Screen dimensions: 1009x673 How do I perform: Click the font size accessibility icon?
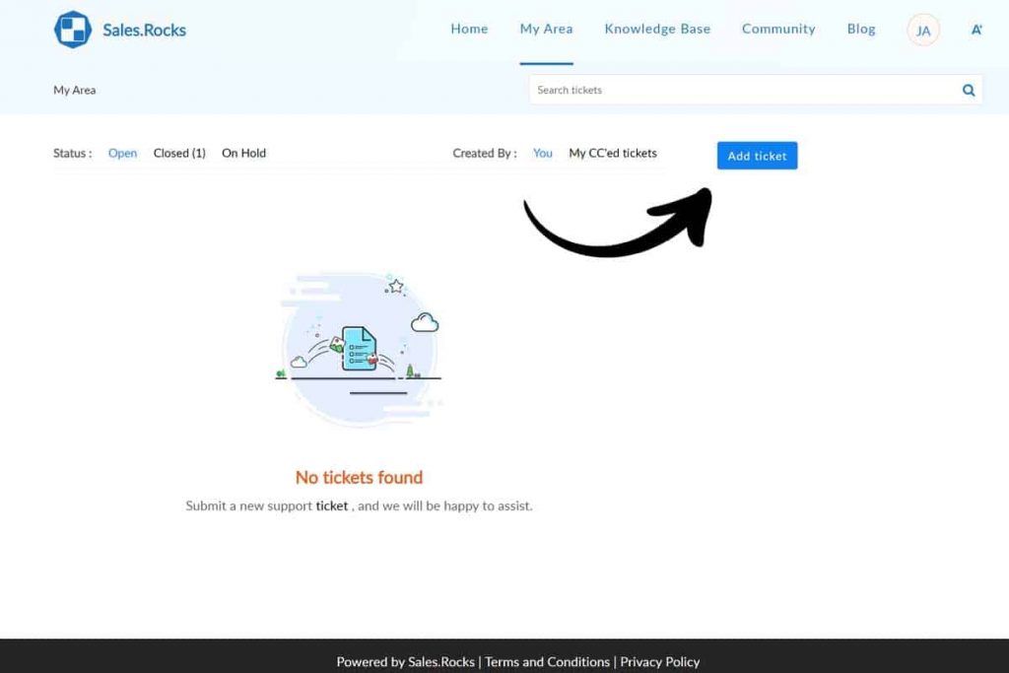[x=976, y=30]
